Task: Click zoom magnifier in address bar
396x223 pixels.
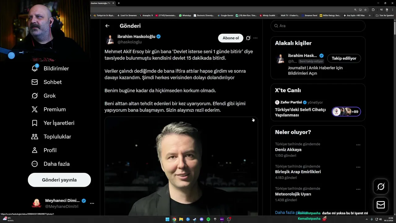Action: pos(355,10)
